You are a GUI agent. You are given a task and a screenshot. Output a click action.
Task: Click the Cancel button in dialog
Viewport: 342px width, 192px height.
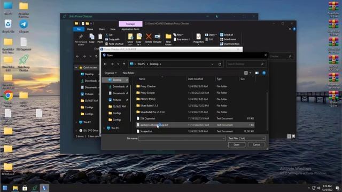pyautogui.click(x=256, y=145)
